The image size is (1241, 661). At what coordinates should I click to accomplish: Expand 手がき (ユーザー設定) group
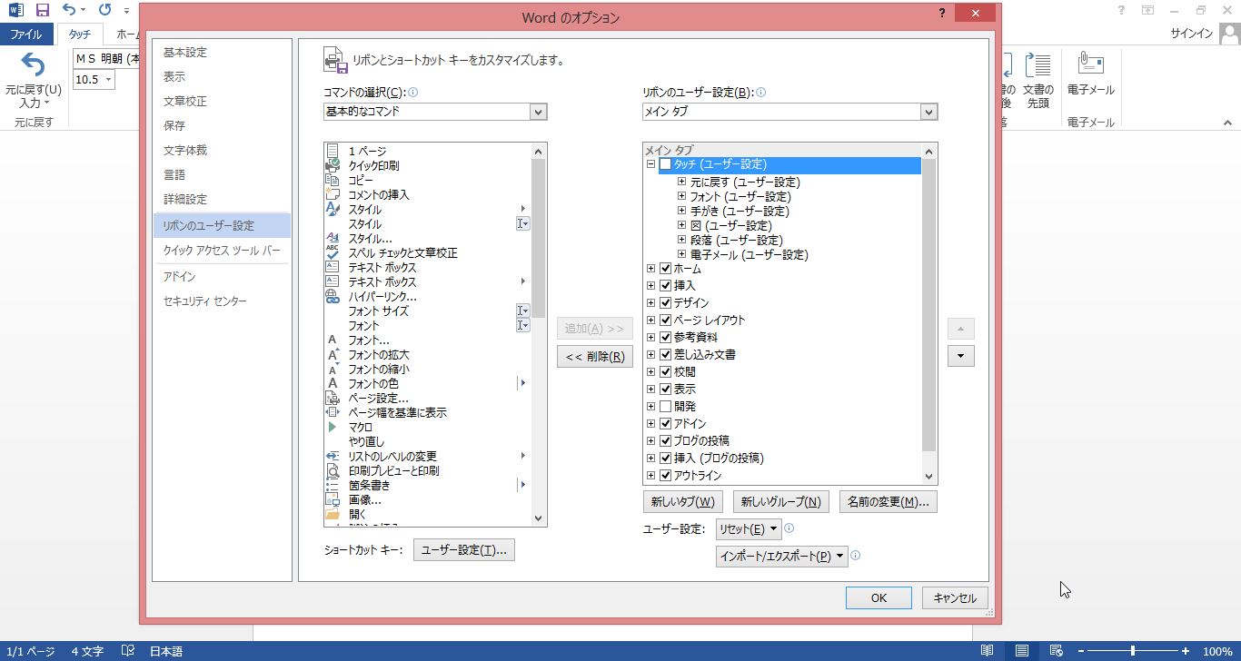(681, 211)
